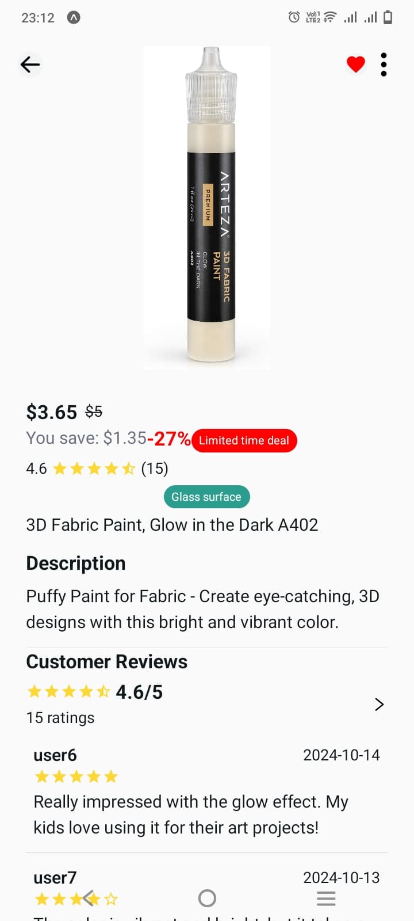Open the three-dot overflow menu

coord(384,64)
